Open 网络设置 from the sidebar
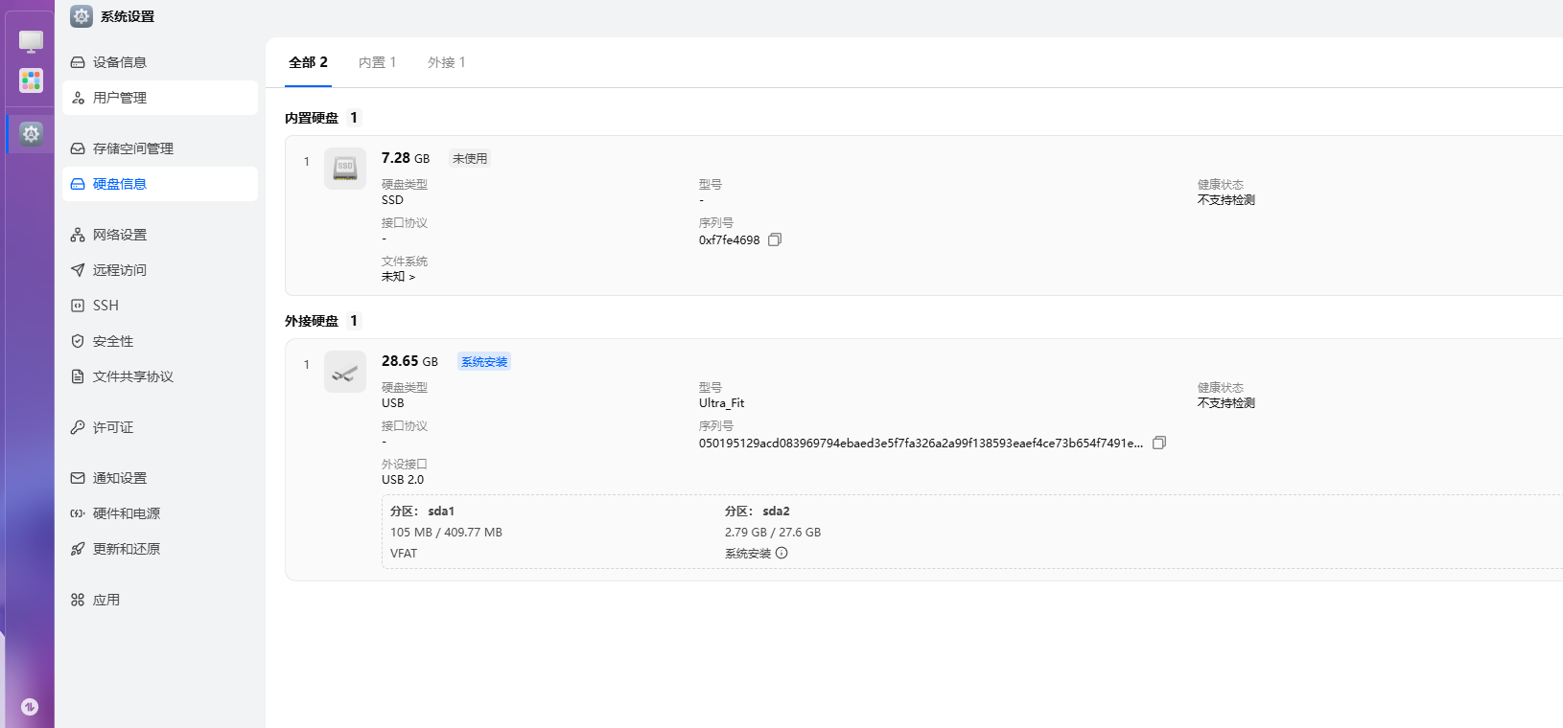Image resolution: width=1563 pixels, height=728 pixels. pyautogui.click(x=120, y=235)
